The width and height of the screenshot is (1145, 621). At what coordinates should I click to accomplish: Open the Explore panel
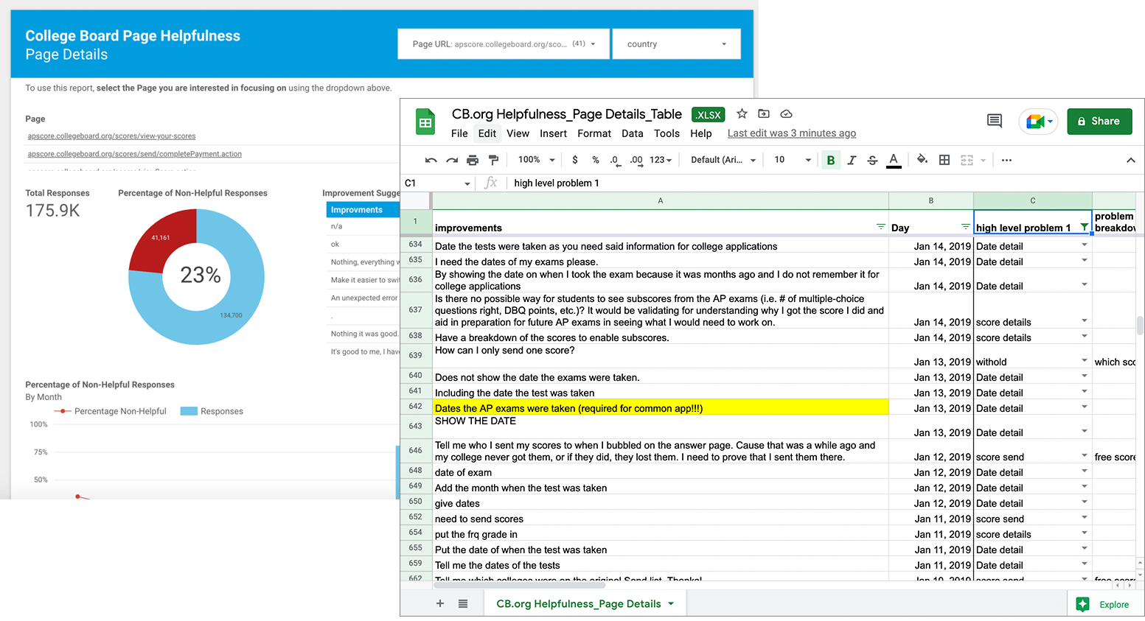click(1103, 604)
